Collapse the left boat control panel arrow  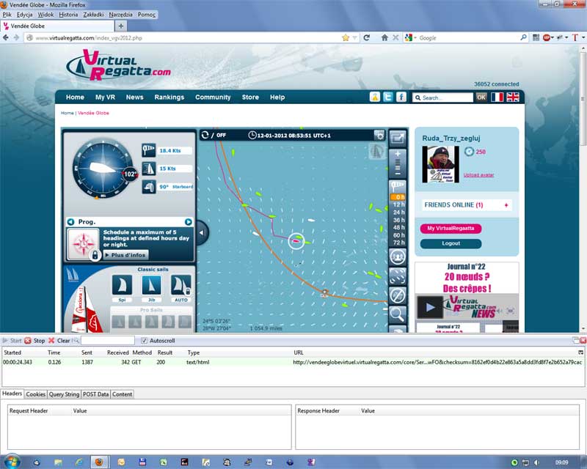point(201,232)
